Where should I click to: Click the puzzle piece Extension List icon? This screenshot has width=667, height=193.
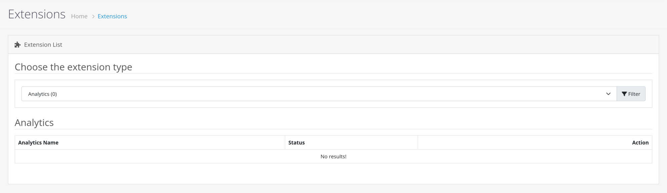[17, 44]
